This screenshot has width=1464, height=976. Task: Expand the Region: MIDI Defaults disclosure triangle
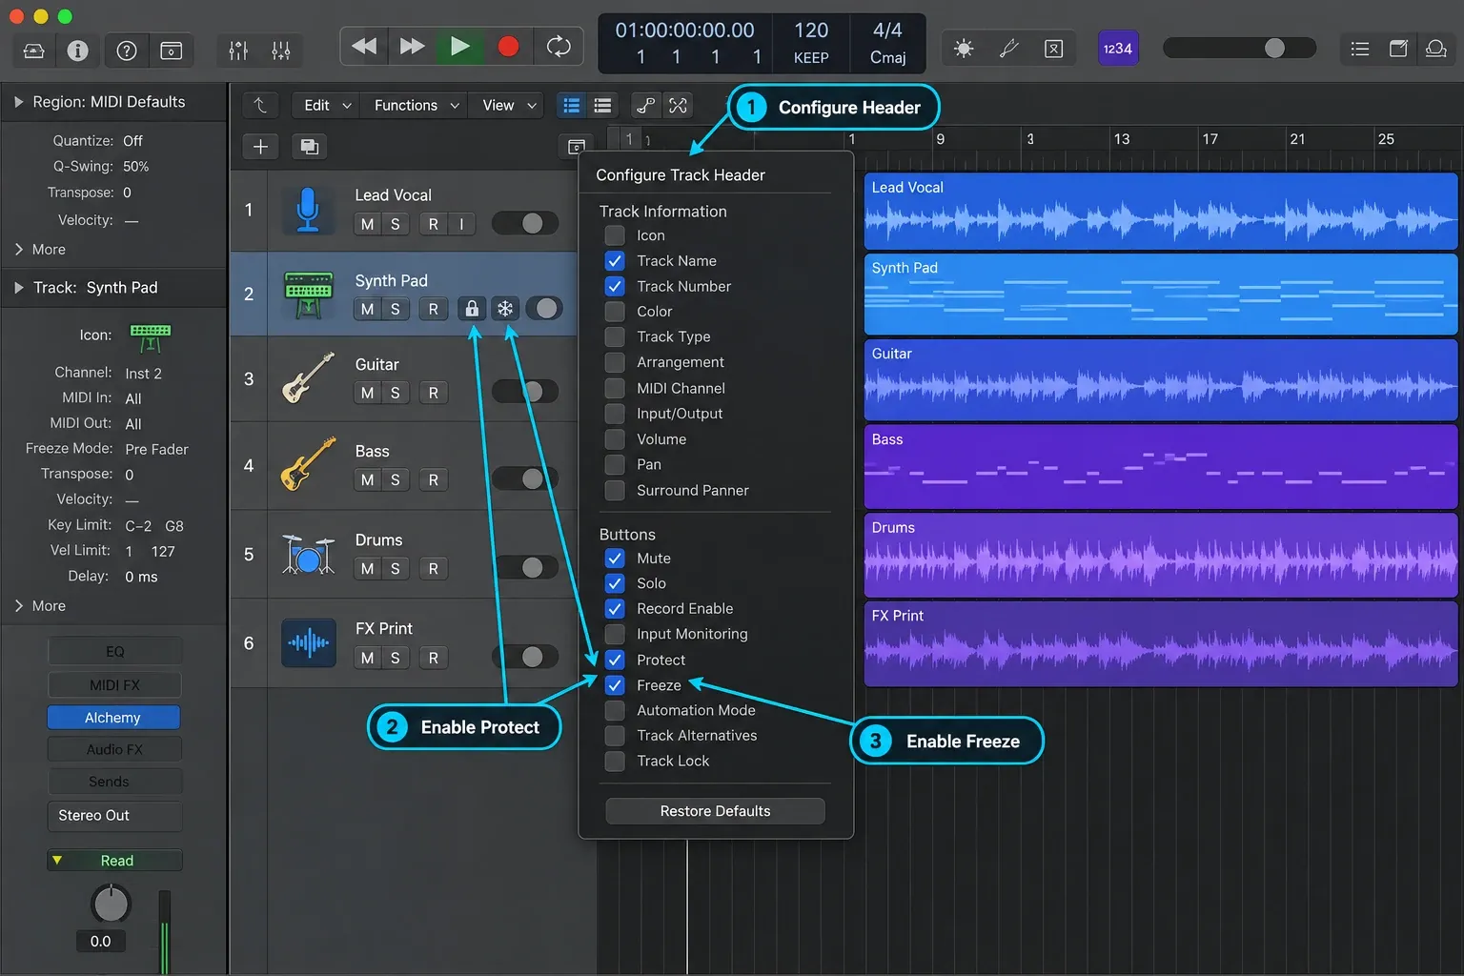coord(18,102)
